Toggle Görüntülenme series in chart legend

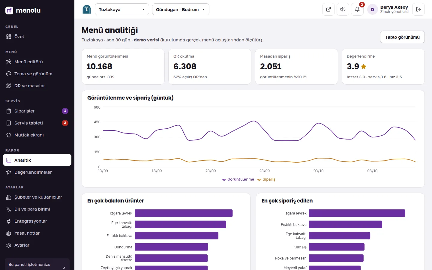point(238,179)
